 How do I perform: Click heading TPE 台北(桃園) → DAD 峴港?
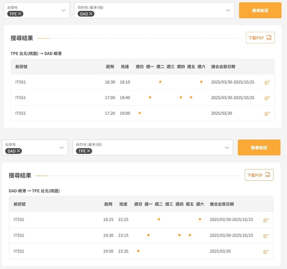(x=36, y=54)
